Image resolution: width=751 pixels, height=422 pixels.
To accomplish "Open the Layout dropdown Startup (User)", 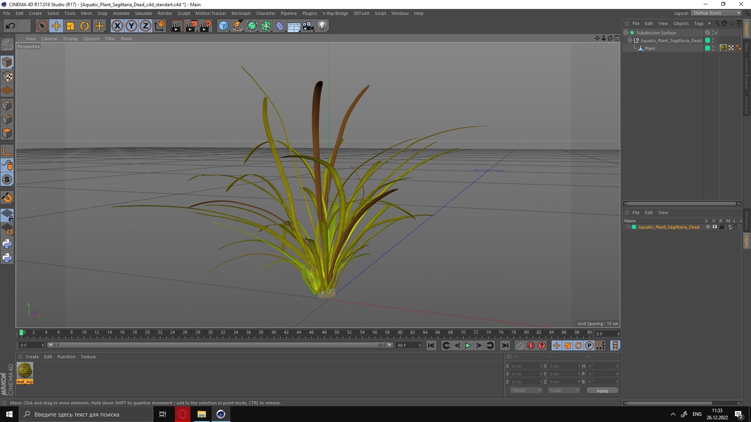I will pos(717,13).
